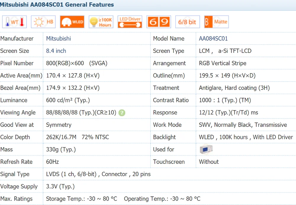Click the LED Driver feature icon
Viewport: 296px width, 205px height.
(130, 22)
